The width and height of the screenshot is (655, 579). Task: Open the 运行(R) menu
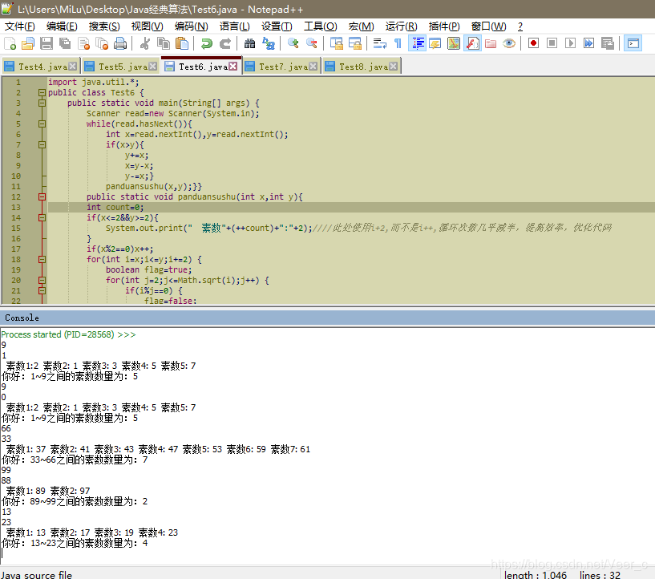click(x=401, y=26)
